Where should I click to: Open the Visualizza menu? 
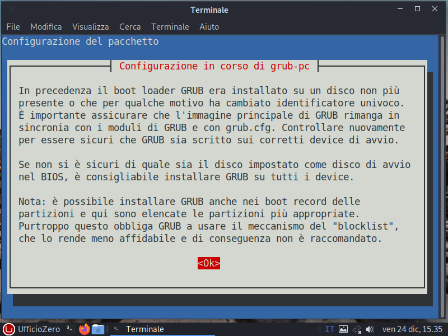tap(90, 26)
